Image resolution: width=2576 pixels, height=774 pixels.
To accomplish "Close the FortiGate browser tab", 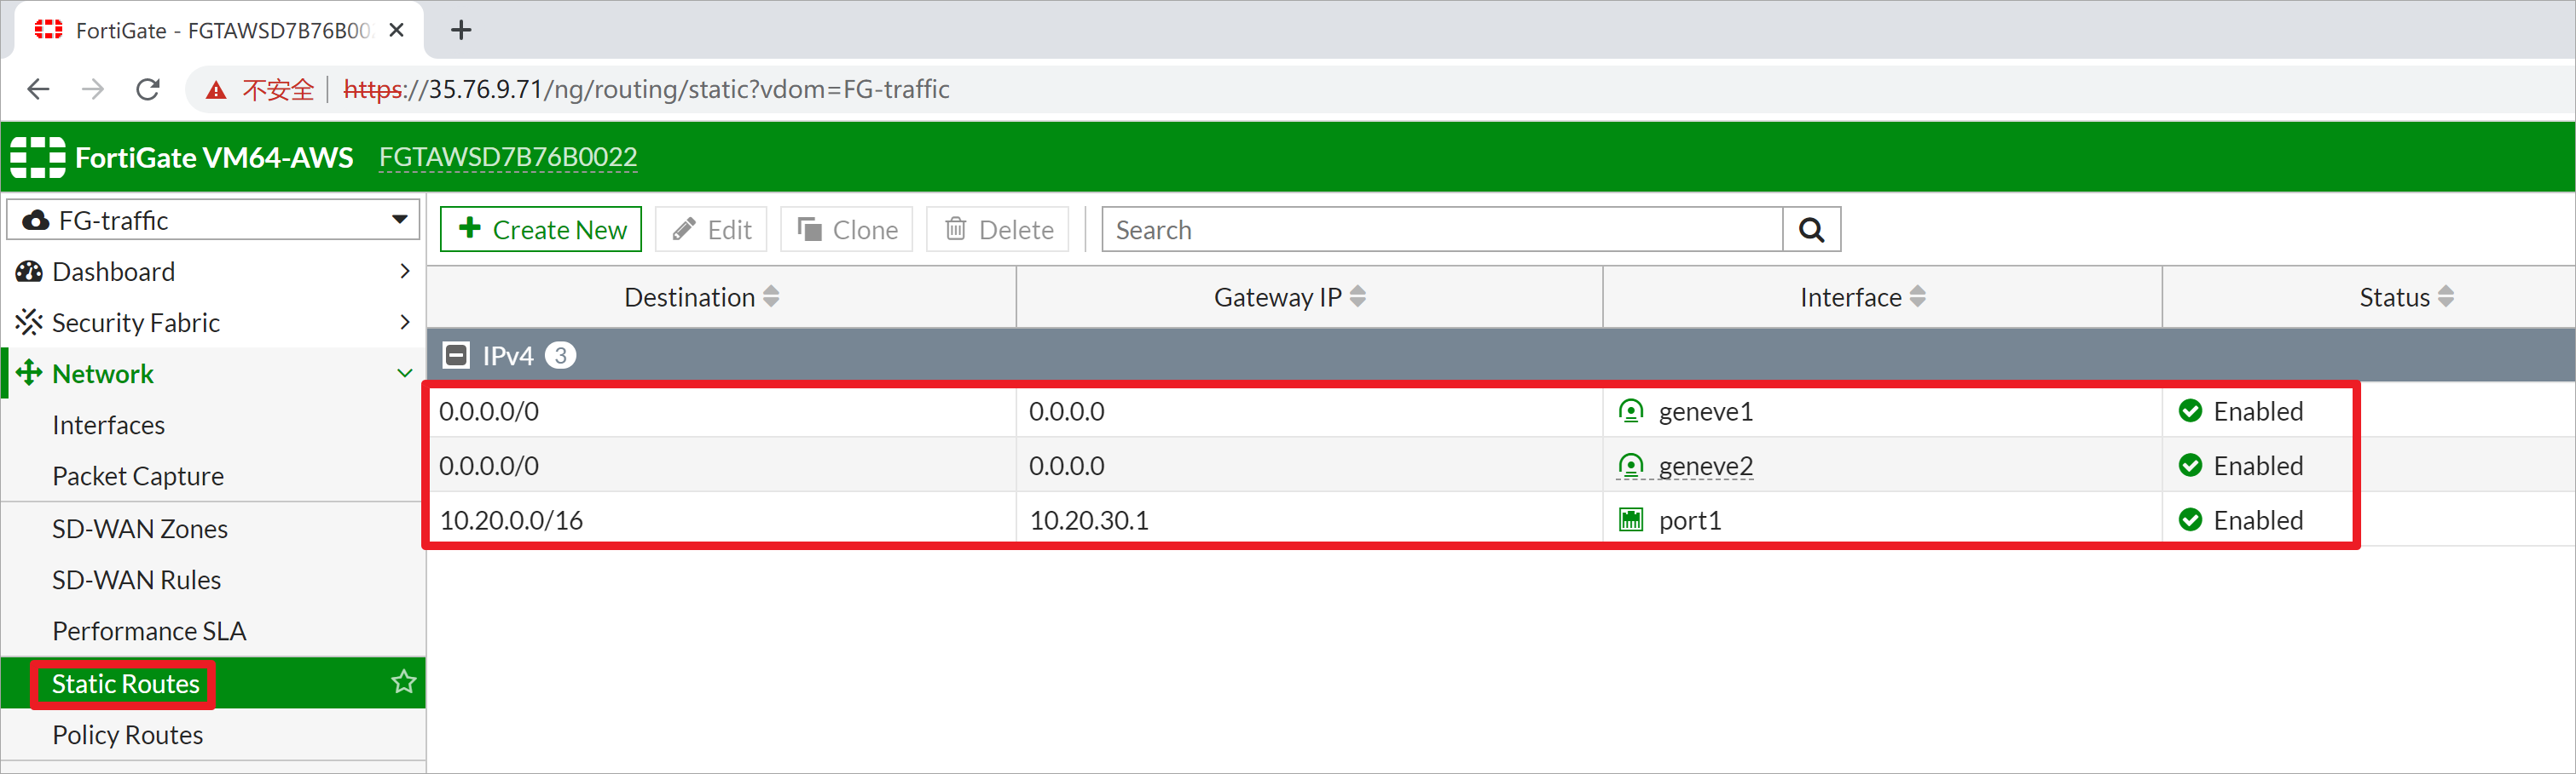I will coord(396,30).
